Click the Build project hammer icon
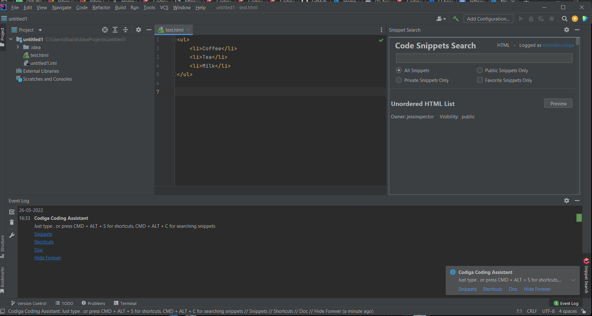Viewport: 592px width, 316px height. pyautogui.click(x=456, y=19)
